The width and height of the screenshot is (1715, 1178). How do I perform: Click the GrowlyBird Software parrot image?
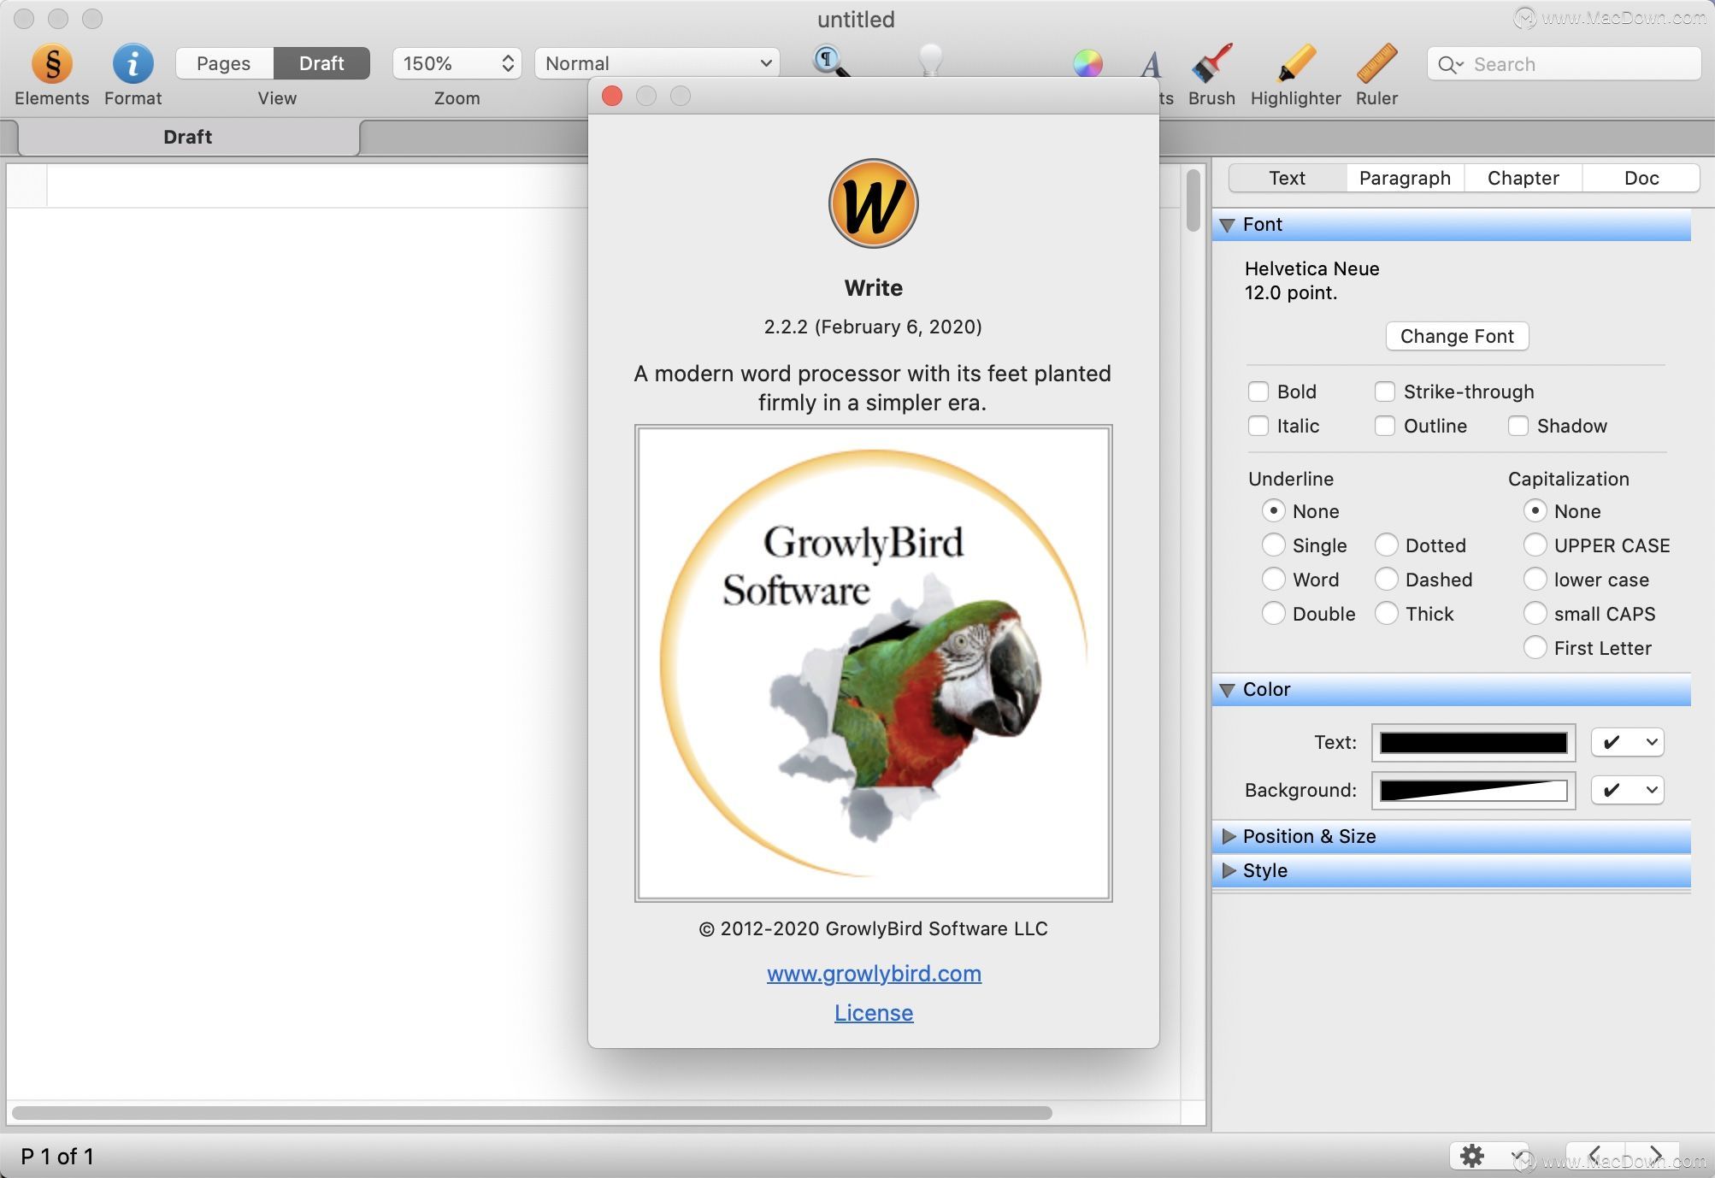tap(873, 663)
